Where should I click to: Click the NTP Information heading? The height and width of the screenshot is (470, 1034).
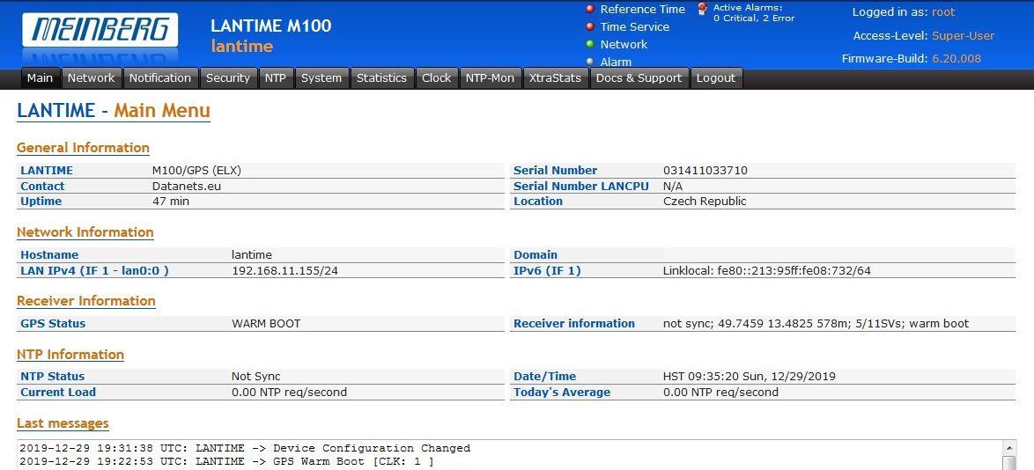(x=70, y=355)
